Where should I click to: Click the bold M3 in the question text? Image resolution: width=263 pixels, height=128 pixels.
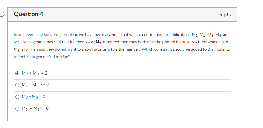(98, 42)
